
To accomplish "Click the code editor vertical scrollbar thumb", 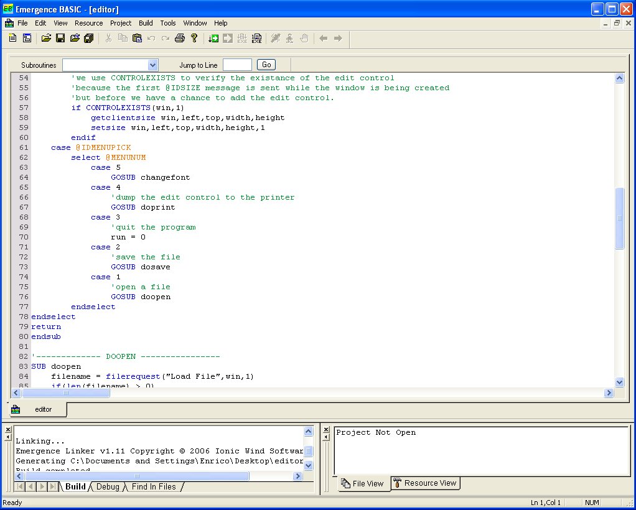I will coord(619,218).
